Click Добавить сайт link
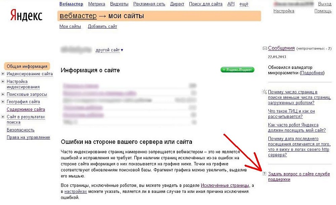The height and width of the screenshot is (205, 336). point(102,26)
